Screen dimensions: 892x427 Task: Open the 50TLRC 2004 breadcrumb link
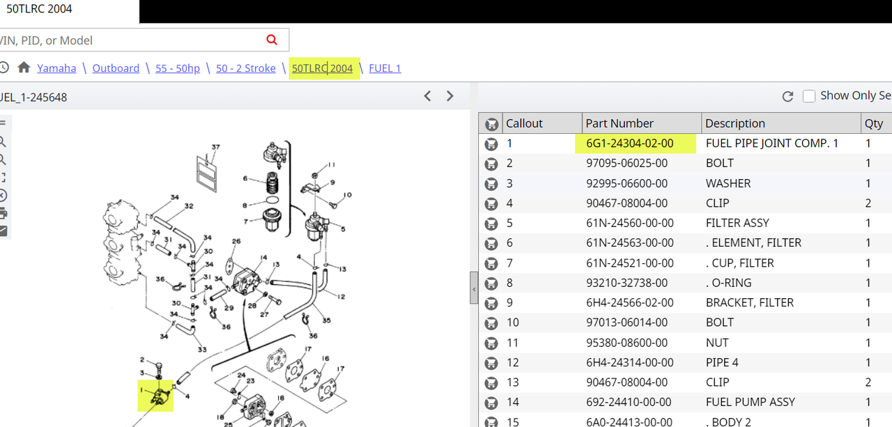pyautogui.click(x=323, y=68)
